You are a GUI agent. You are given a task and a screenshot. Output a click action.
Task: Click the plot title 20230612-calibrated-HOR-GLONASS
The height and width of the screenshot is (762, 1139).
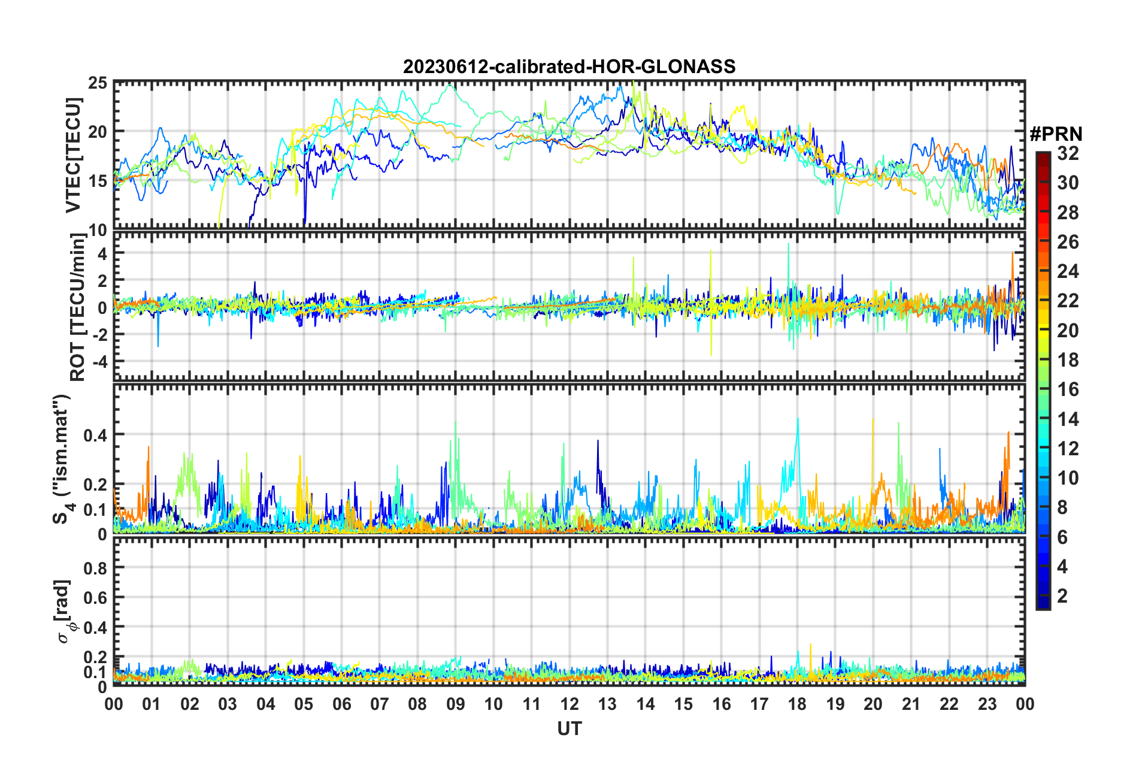pyautogui.click(x=569, y=66)
